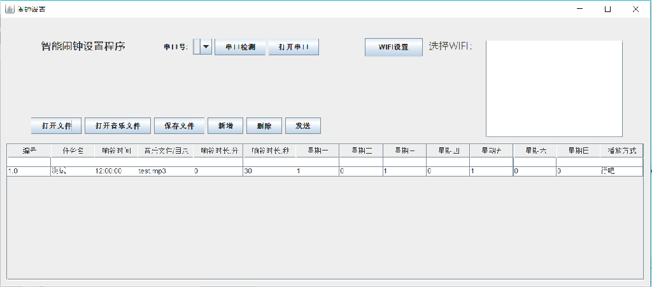
Task: Click the 保存文件 save file button
Action: (x=179, y=126)
